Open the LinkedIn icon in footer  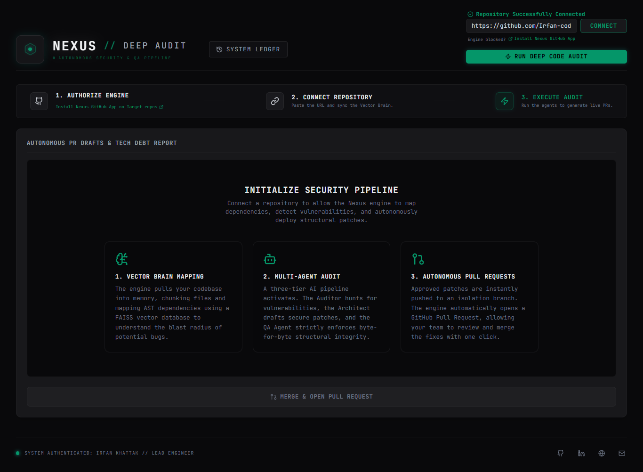pyautogui.click(x=581, y=453)
